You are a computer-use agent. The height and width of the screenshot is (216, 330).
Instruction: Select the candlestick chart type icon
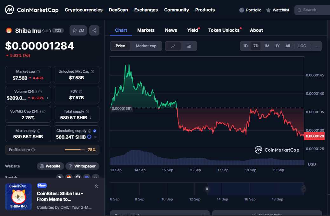click(x=189, y=46)
